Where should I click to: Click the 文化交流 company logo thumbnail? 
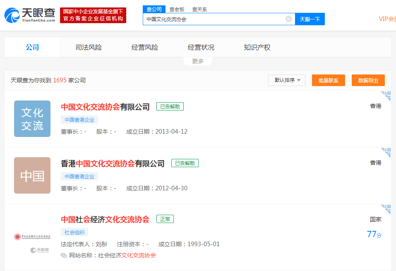click(32, 119)
